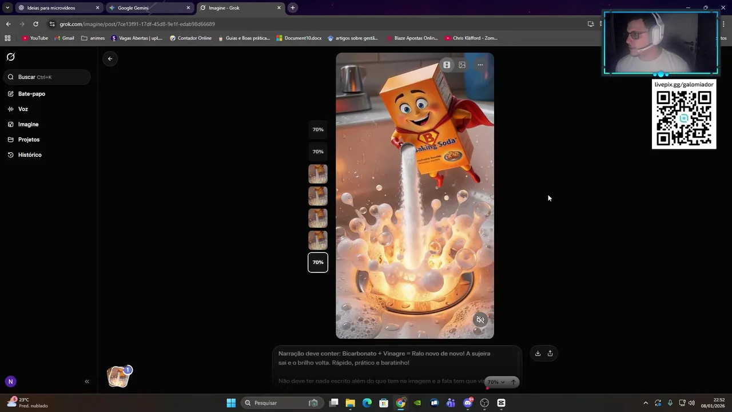Open Task View from the taskbar

334,403
